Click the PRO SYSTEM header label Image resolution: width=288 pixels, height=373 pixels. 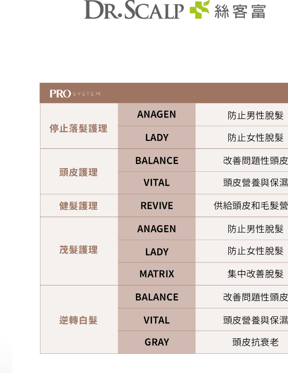point(75,94)
